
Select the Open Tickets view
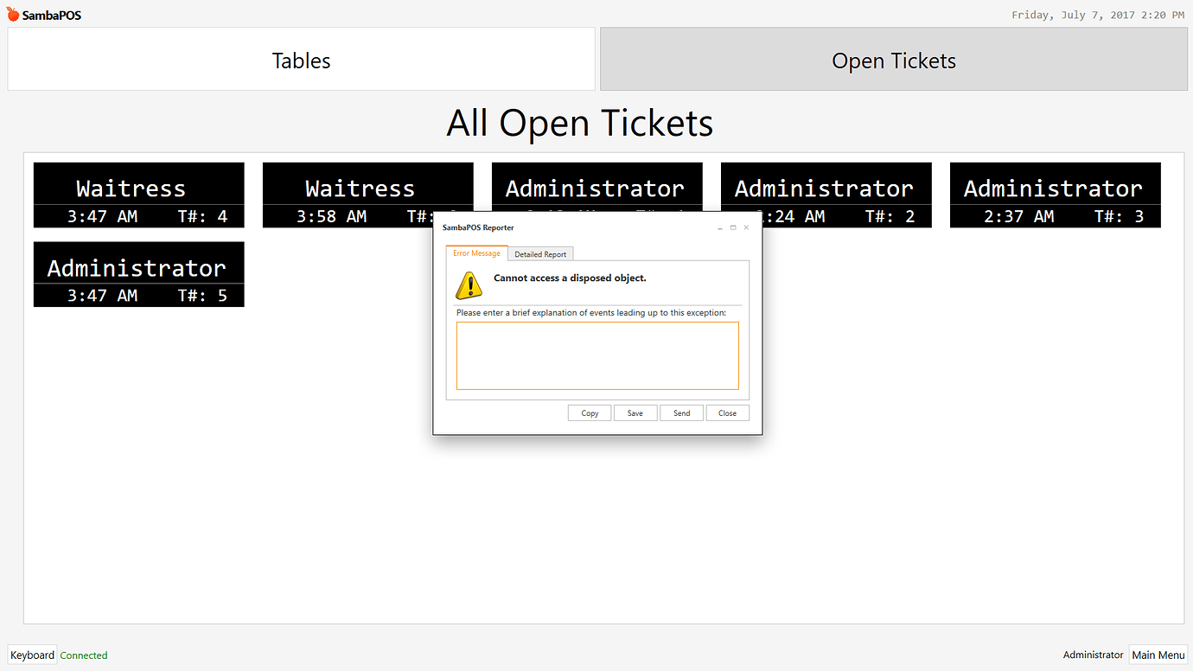tap(894, 60)
